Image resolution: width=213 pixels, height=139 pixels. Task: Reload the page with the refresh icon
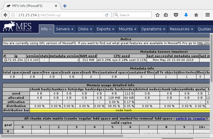[107, 15]
